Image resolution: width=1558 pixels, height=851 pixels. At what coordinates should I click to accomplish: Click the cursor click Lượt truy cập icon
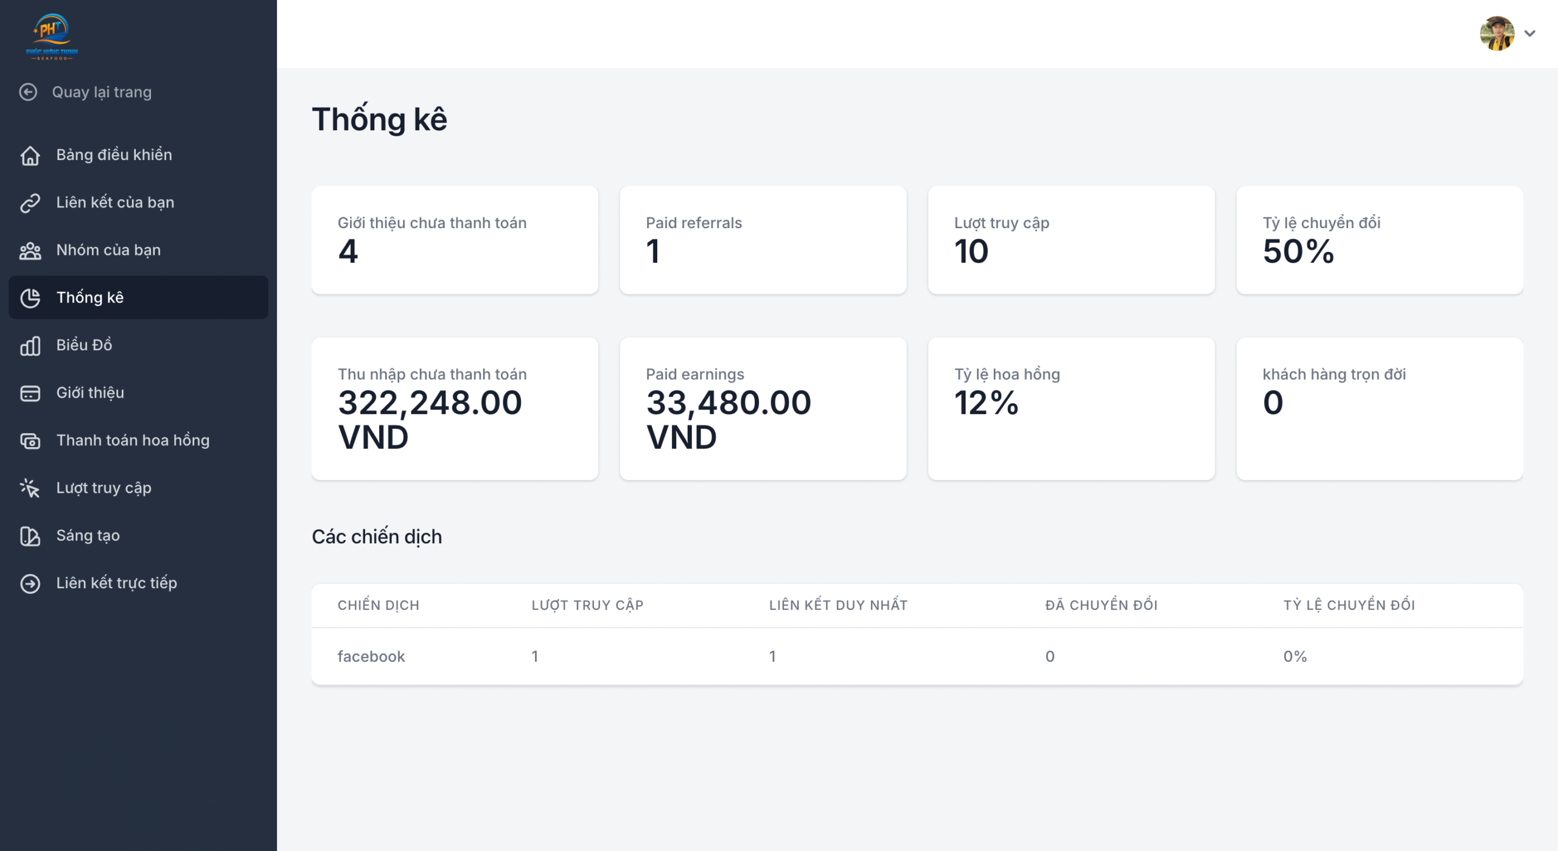(30, 488)
